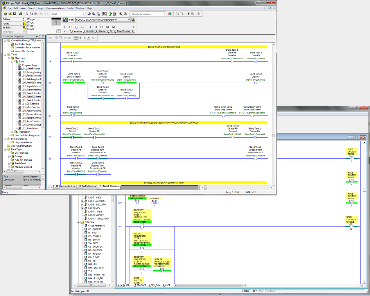370x296 pixels.
Task: Insert an Examine Off contact instruction
Action: (95, 27)
